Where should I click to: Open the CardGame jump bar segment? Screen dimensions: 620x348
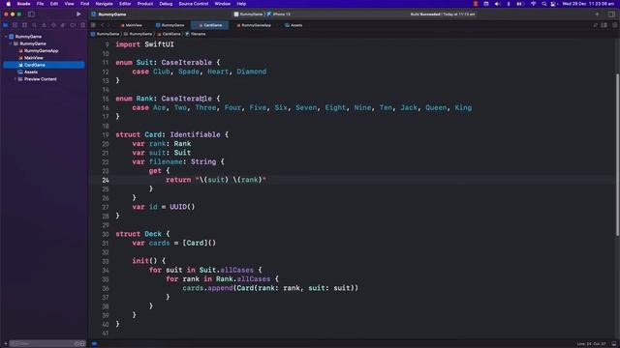[x=170, y=34]
